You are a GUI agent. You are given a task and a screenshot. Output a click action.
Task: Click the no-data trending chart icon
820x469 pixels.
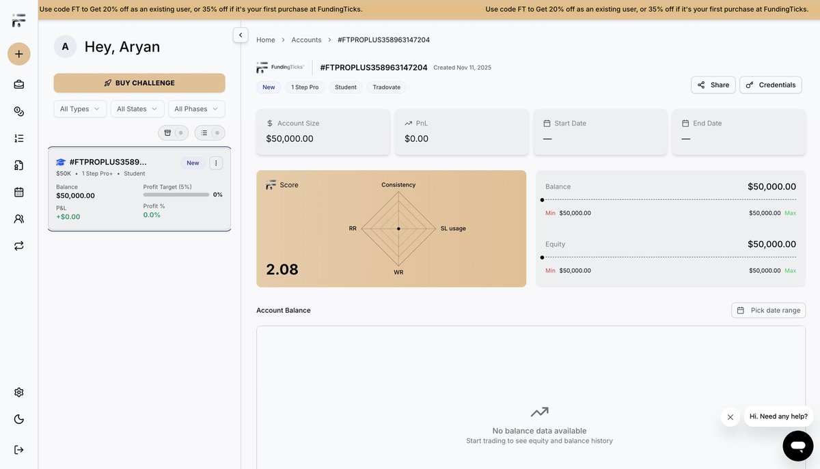[539, 412]
